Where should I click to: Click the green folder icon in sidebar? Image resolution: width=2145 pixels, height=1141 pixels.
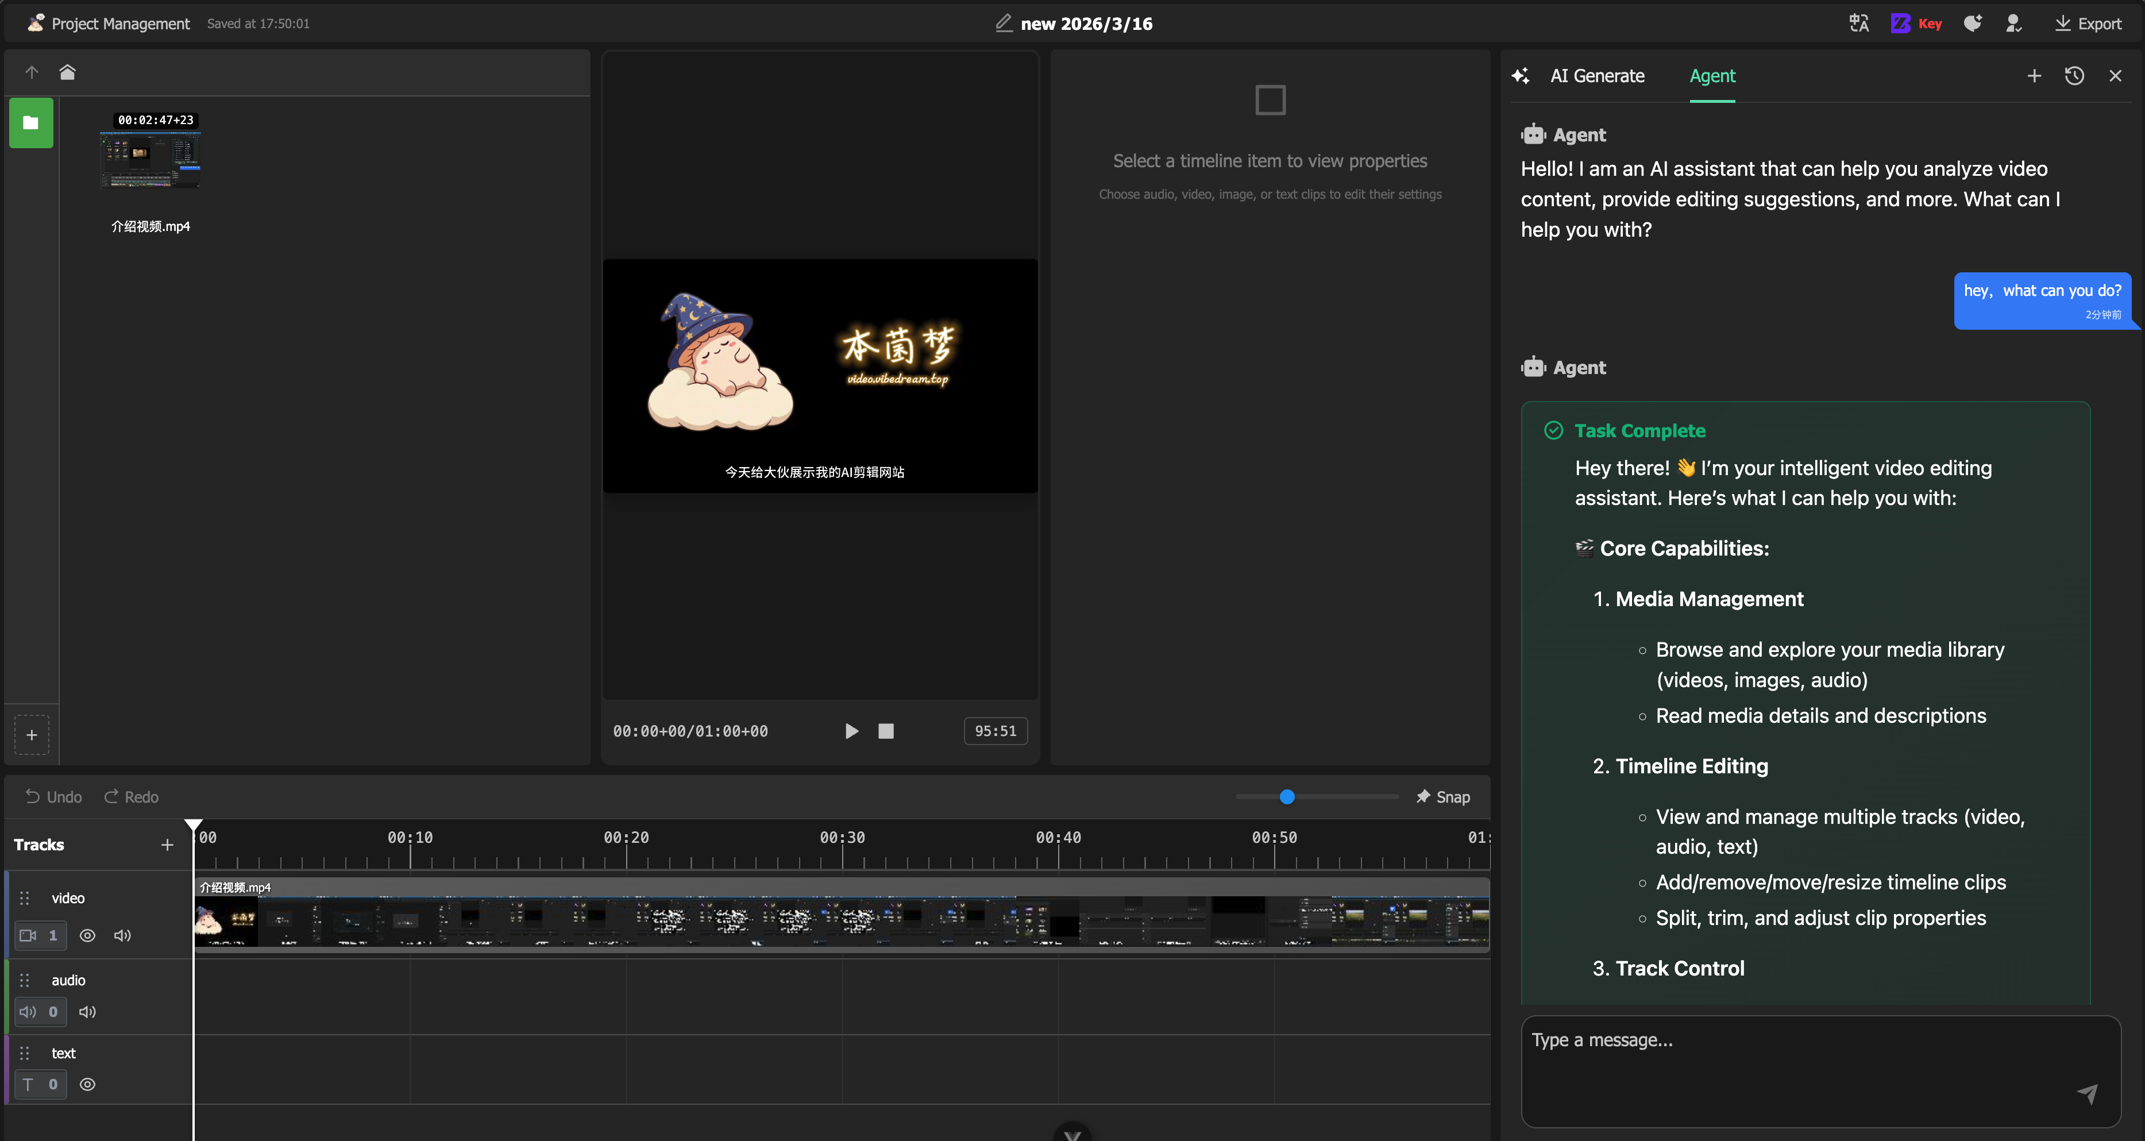point(31,122)
